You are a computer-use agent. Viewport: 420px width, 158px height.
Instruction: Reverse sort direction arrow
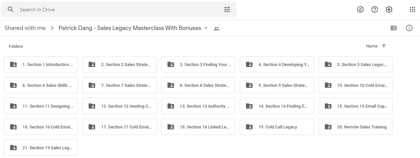[384, 46]
